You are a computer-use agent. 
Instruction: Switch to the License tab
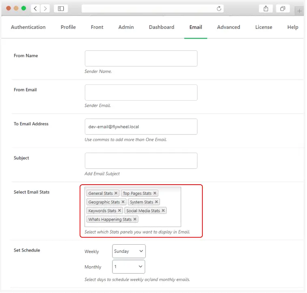(264, 27)
